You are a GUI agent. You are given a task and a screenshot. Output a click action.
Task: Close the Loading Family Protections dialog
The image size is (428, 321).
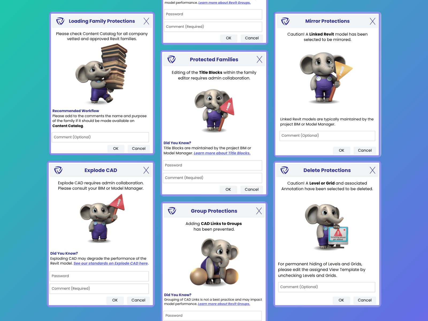[x=146, y=21]
